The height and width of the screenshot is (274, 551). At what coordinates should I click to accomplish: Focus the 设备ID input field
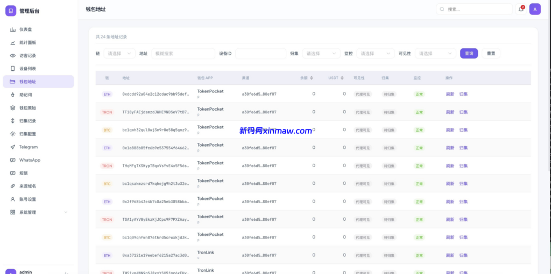(x=261, y=54)
